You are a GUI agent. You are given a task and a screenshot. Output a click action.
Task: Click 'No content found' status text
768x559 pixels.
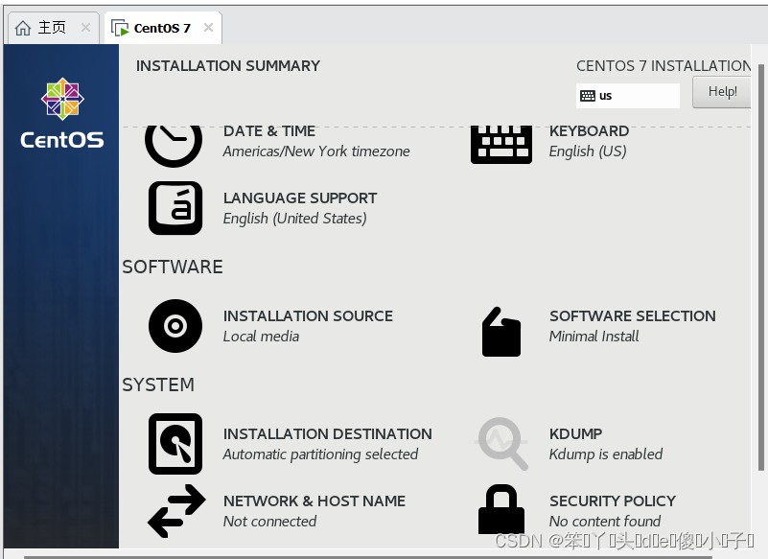tap(604, 522)
